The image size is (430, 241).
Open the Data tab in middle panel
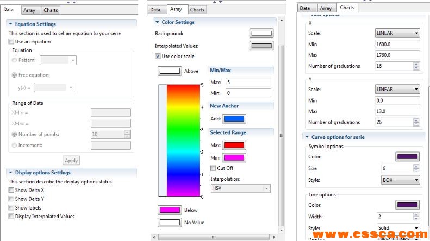tap(155, 10)
